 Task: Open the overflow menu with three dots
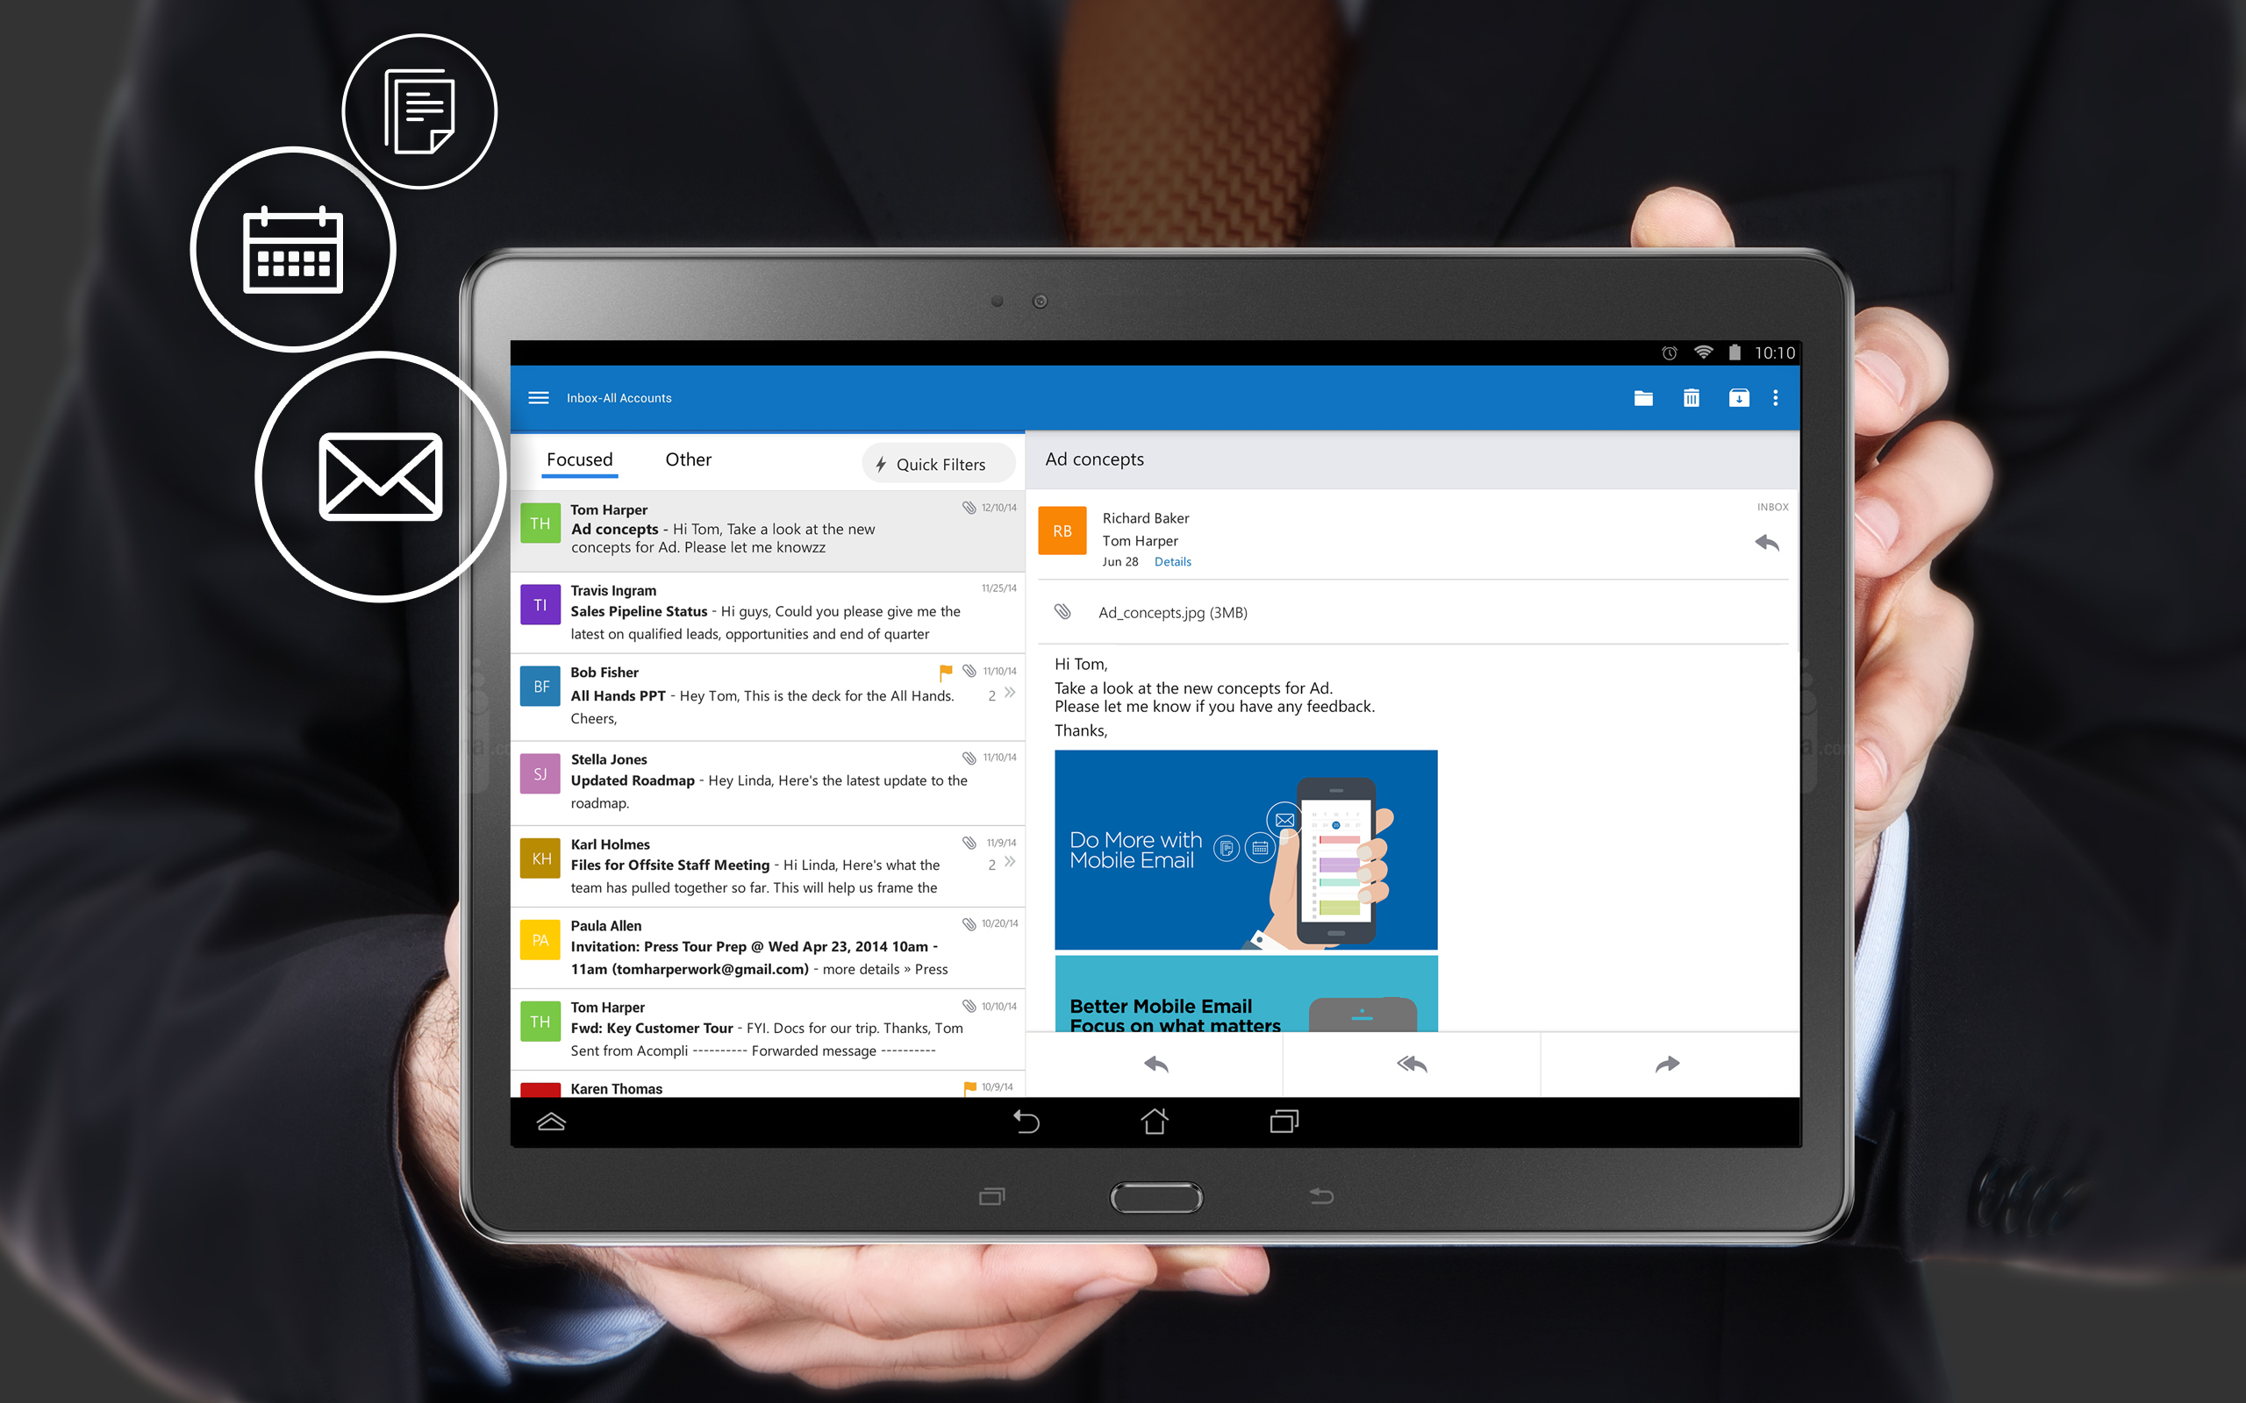1776,397
